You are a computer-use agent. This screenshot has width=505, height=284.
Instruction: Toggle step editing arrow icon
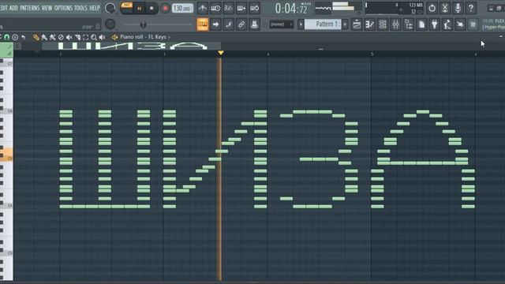coord(215,24)
